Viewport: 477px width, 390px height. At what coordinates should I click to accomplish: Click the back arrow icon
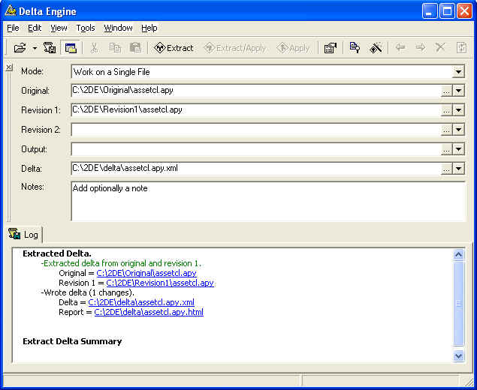coord(400,48)
